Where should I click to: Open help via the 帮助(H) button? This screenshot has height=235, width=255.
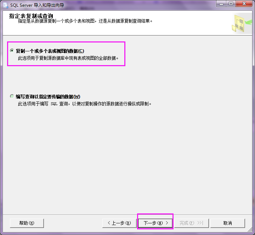coord(27,223)
